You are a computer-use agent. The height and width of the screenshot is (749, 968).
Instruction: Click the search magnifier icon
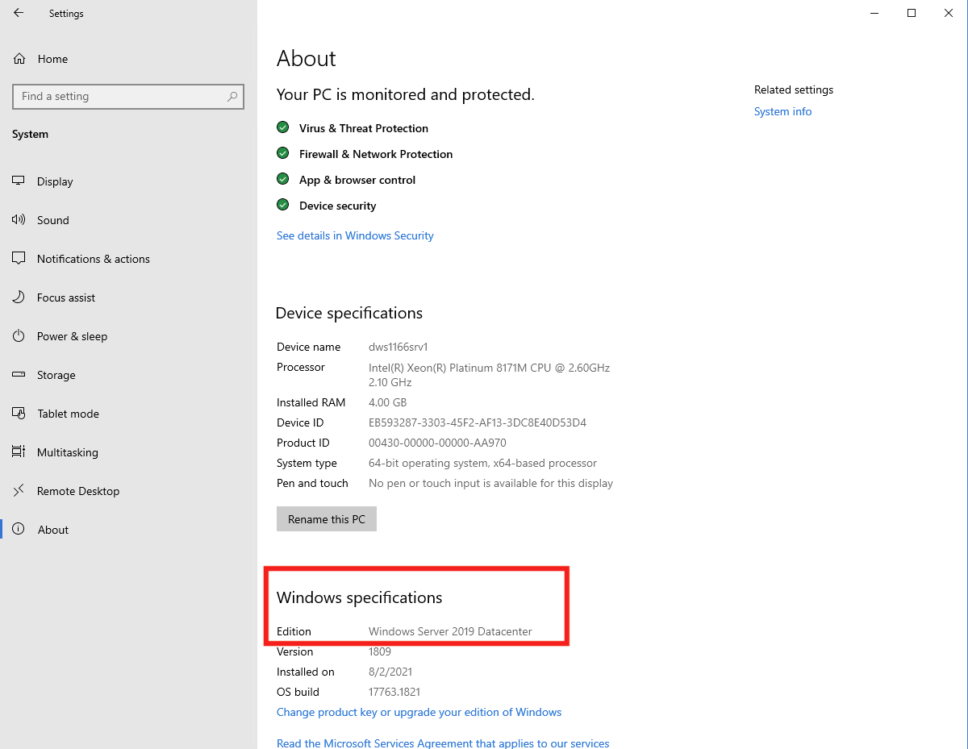click(232, 97)
